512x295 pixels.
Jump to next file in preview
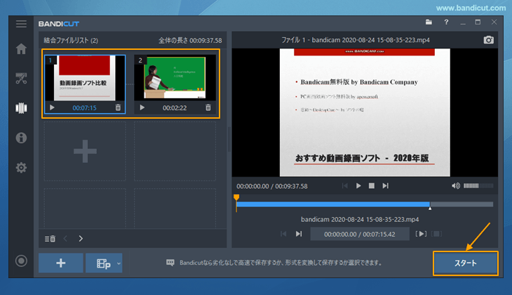[x=385, y=185]
